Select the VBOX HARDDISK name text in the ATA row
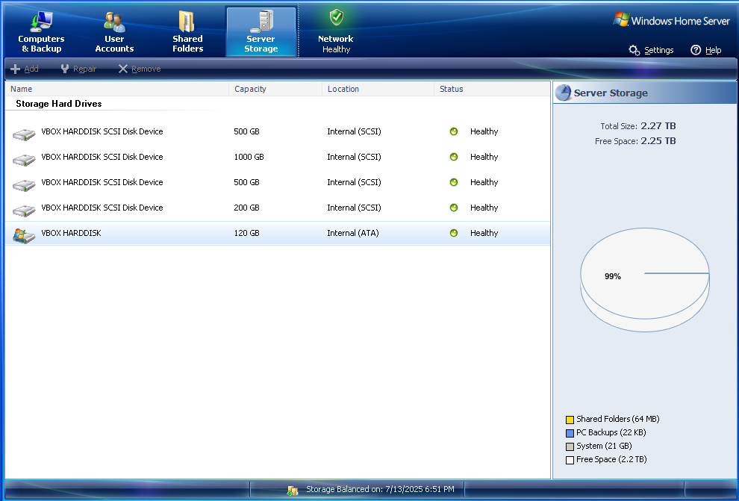 coord(71,233)
